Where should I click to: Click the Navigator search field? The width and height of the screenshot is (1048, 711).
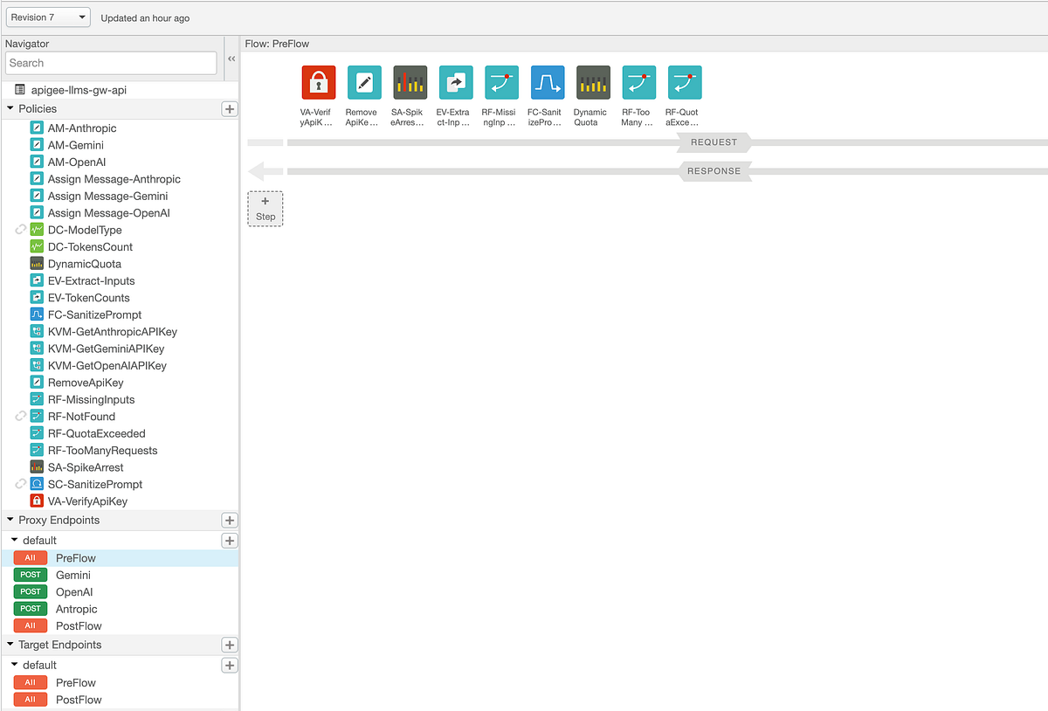coord(111,63)
